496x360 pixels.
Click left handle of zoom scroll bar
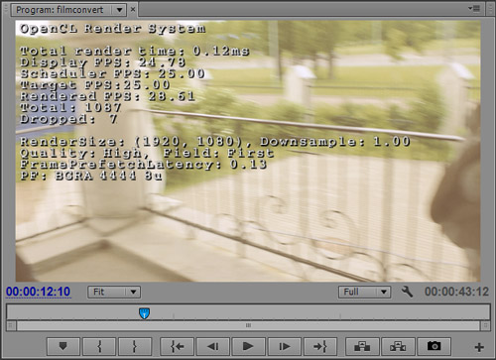click(x=11, y=325)
